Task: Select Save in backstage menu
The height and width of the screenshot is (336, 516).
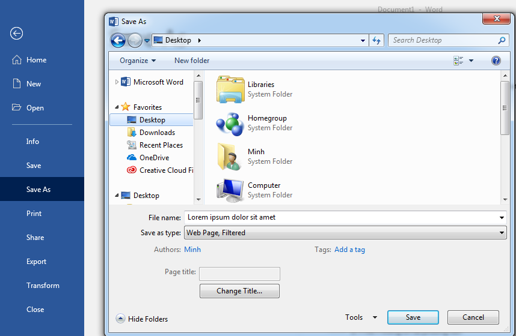Action: tap(34, 165)
